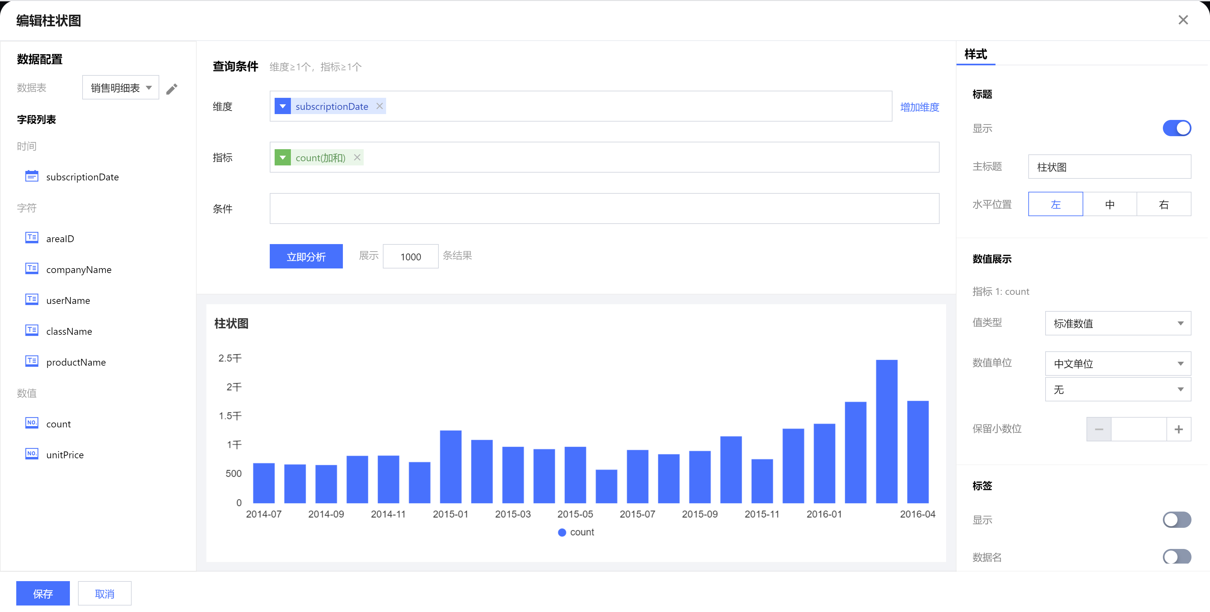Set title horizontal position to 中
Viewport: 1210px width, 612px height.
click(x=1110, y=204)
